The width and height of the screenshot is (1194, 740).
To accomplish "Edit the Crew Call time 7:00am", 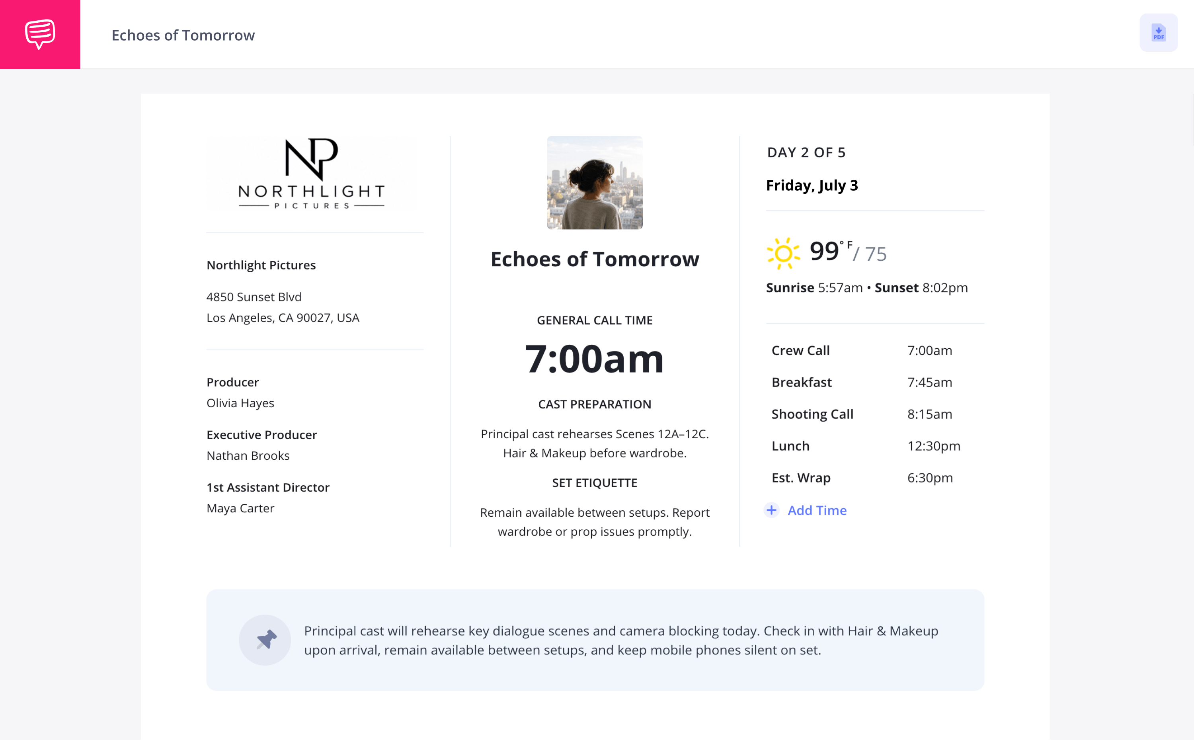I will point(930,350).
